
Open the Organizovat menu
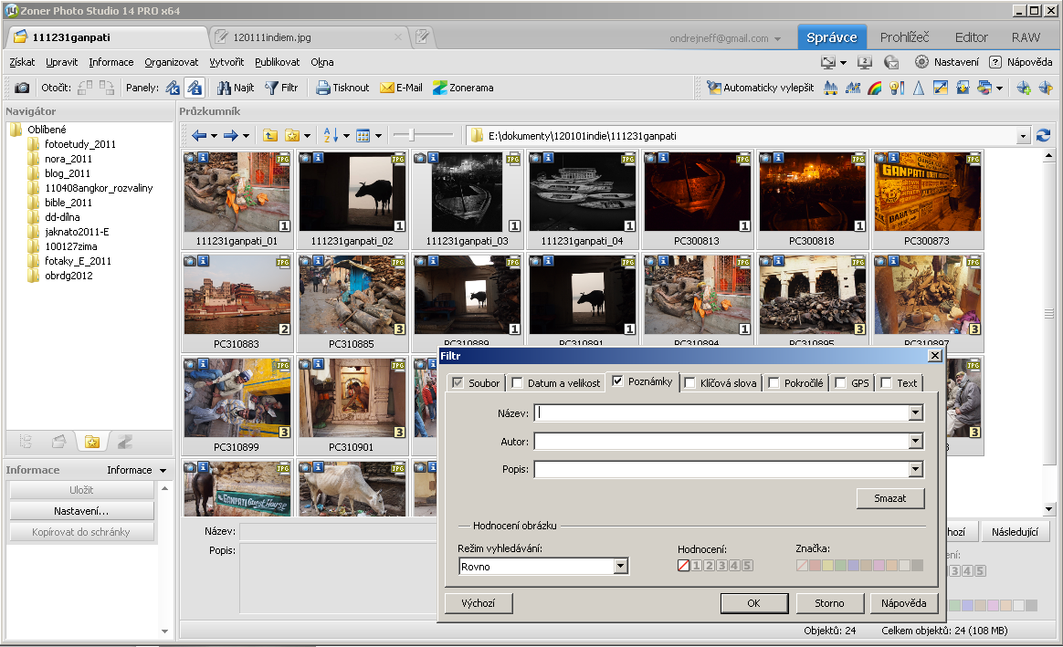click(171, 62)
